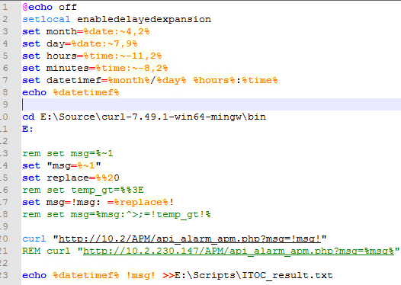Click commented 'rem set msg=%~1' line

(x=68, y=153)
